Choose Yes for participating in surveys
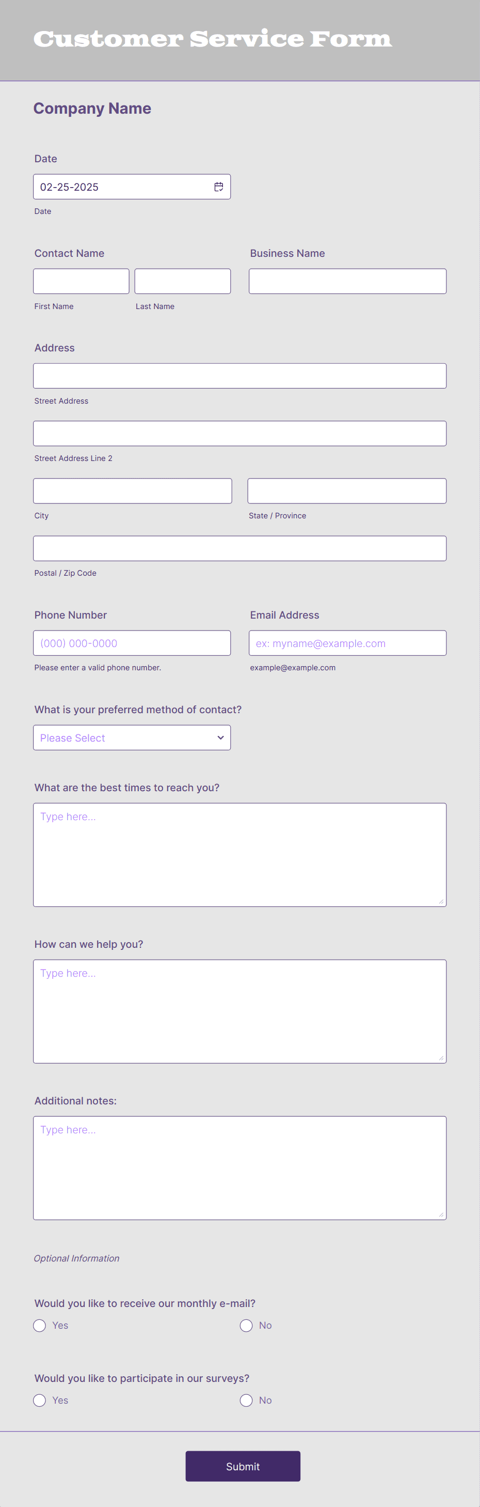Viewport: 480px width, 1507px height. click(40, 1401)
